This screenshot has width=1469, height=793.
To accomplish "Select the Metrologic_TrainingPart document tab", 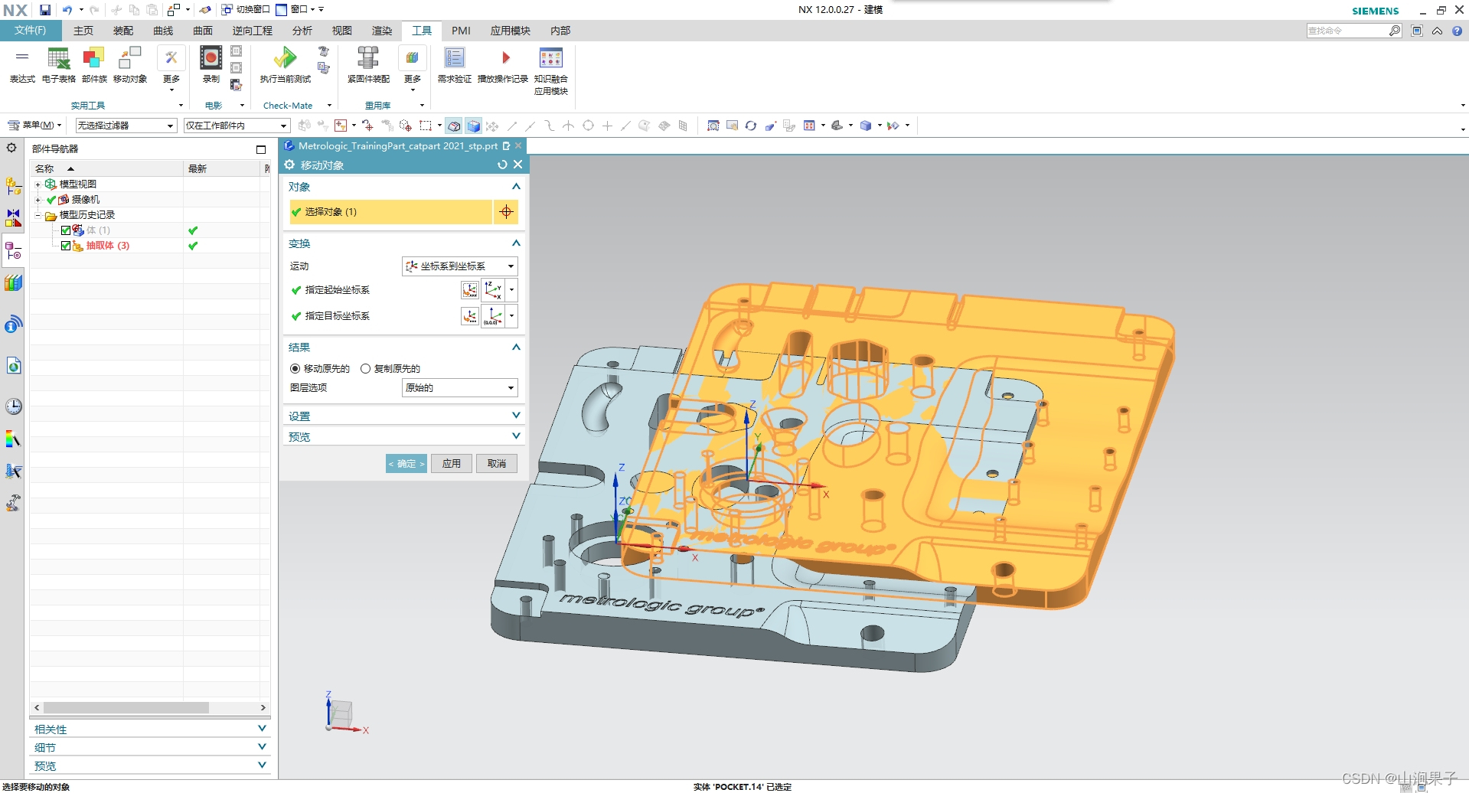I will point(397,145).
